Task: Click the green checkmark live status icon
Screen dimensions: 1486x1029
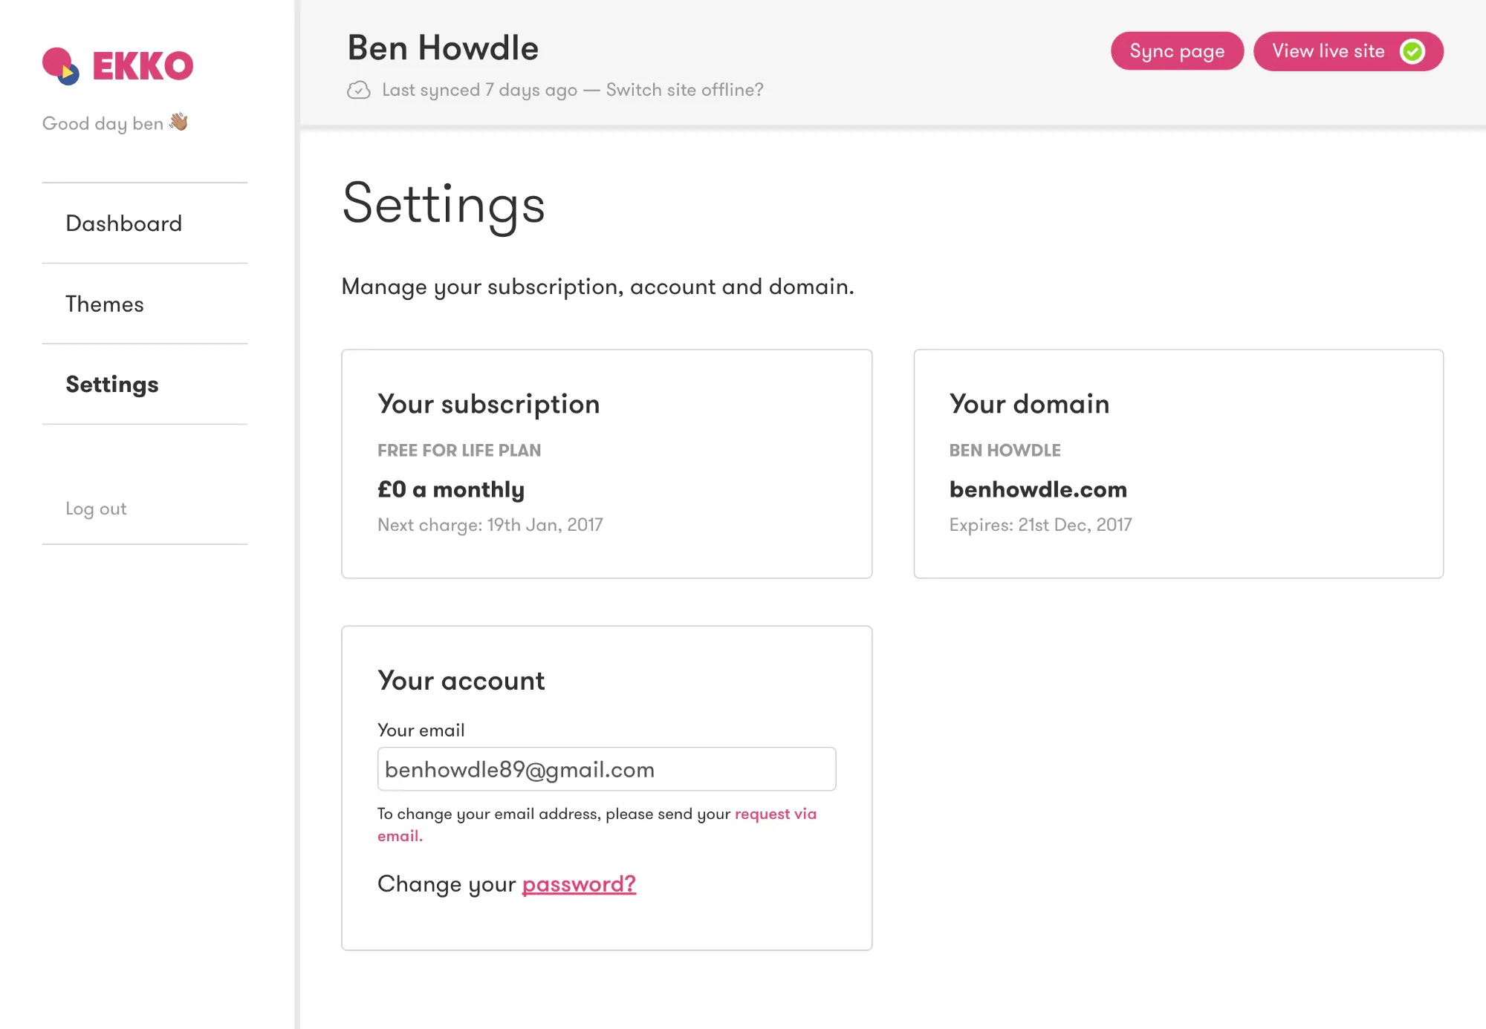Action: (1412, 51)
